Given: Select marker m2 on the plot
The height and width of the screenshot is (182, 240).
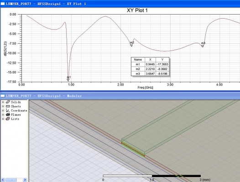Looking at the screenshot, I should point(131,45).
